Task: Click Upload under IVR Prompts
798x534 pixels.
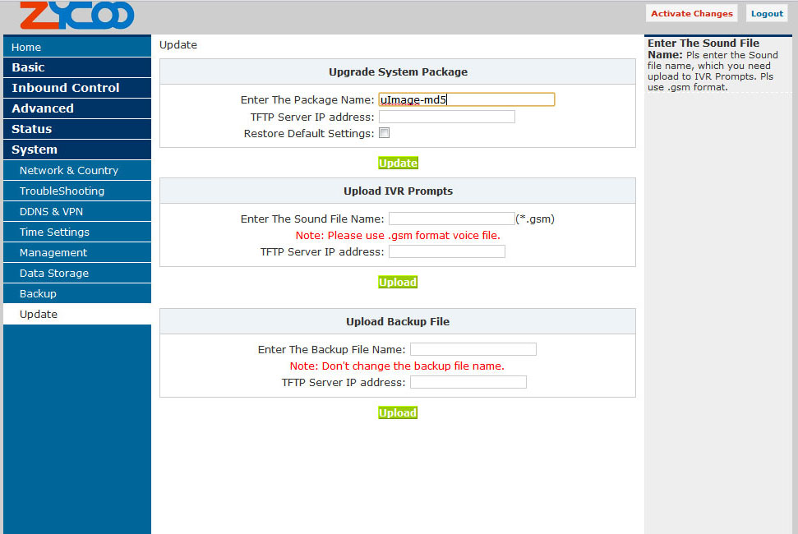Action: [x=398, y=282]
